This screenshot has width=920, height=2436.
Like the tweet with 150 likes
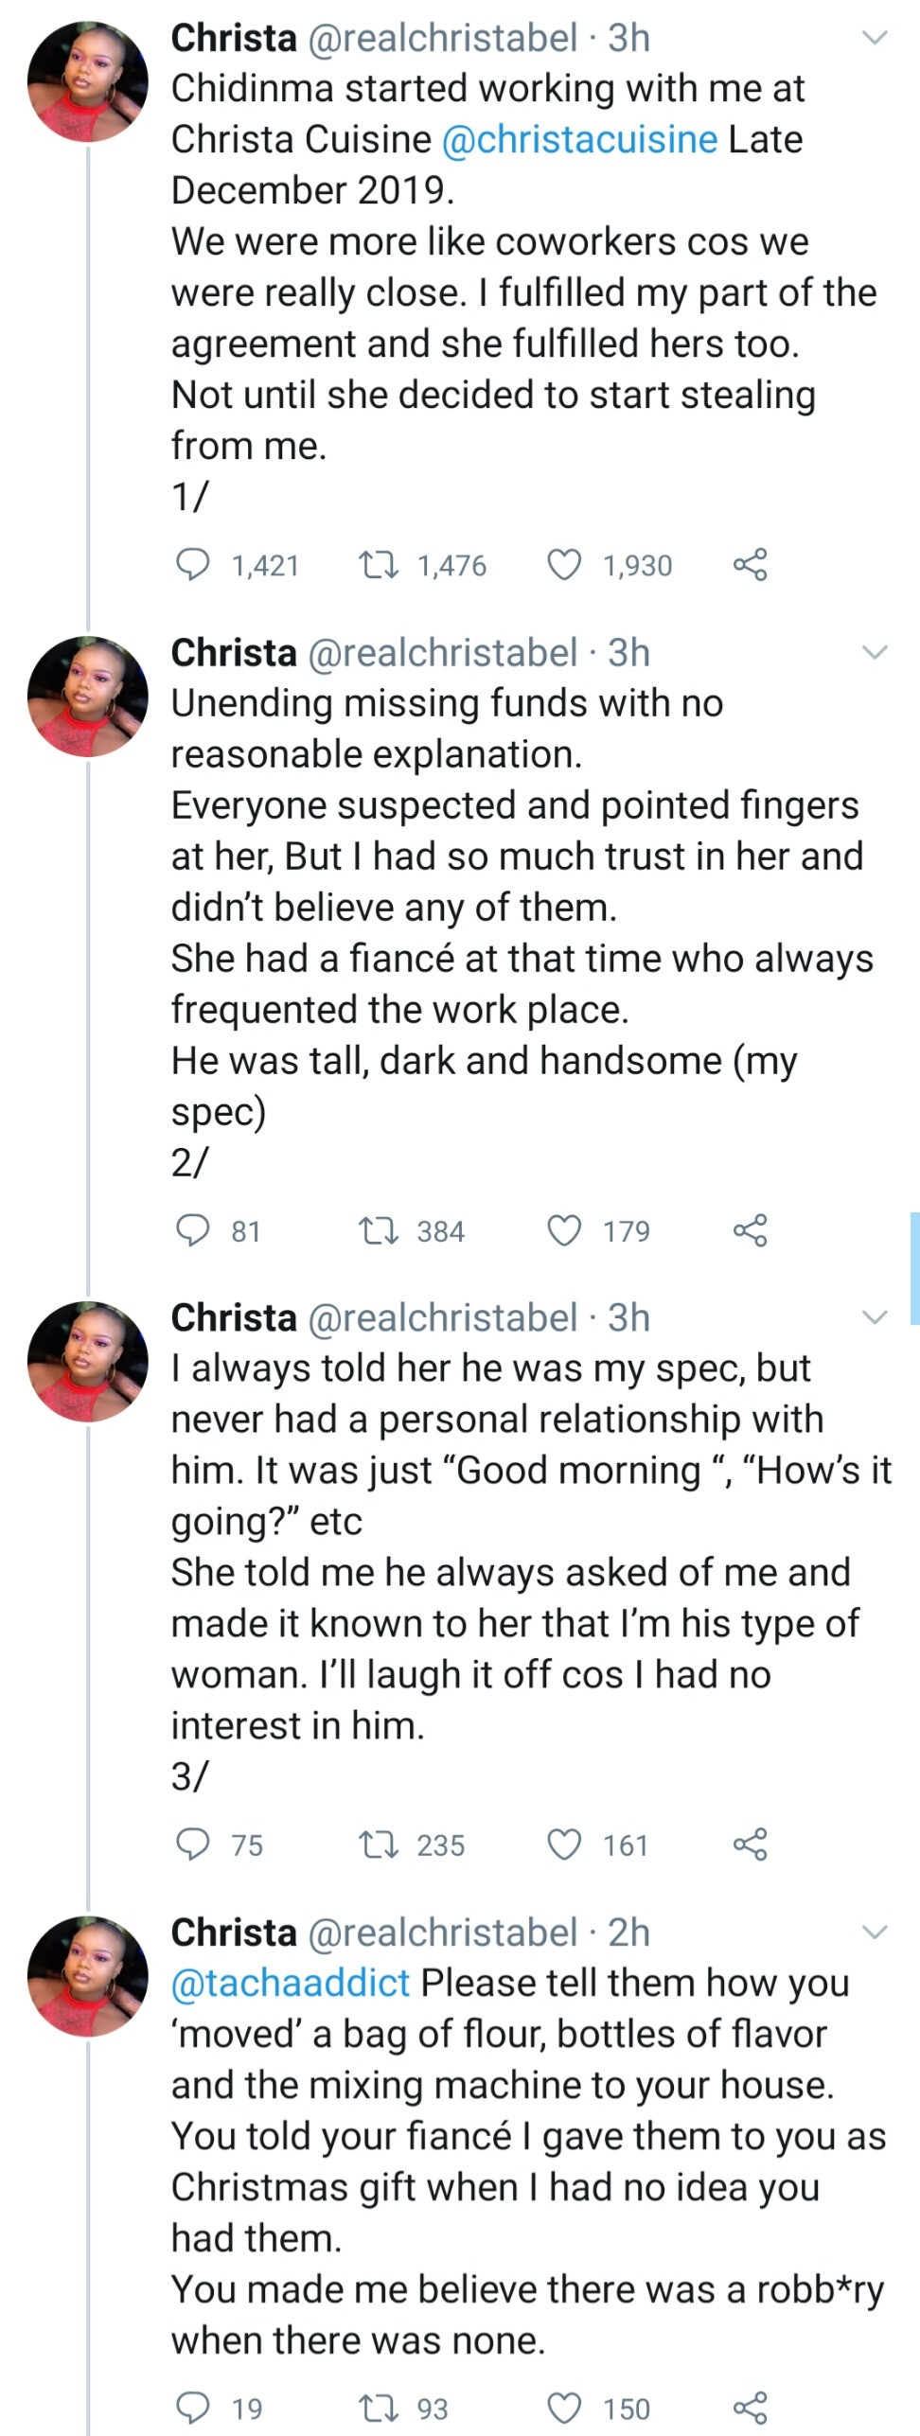565,2407
